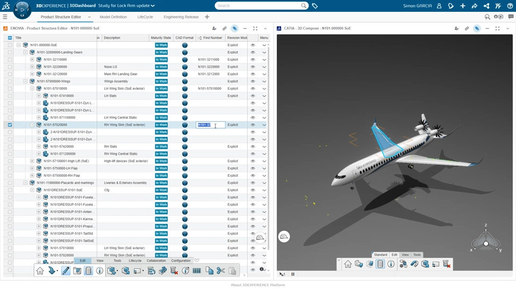Expand the N101-32110000 tree node
Image resolution: width=516 pixels, height=290 pixels.
(x=32, y=60)
